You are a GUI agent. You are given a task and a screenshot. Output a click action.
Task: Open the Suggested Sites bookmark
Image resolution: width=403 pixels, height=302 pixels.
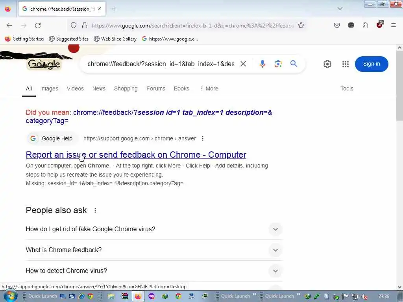pyautogui.click(x=68, y=39)
